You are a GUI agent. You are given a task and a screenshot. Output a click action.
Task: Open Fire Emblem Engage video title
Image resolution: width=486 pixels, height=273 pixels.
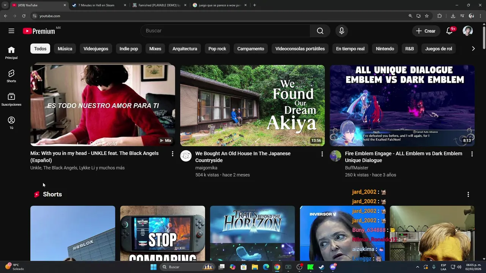click(x=404, y=157)
